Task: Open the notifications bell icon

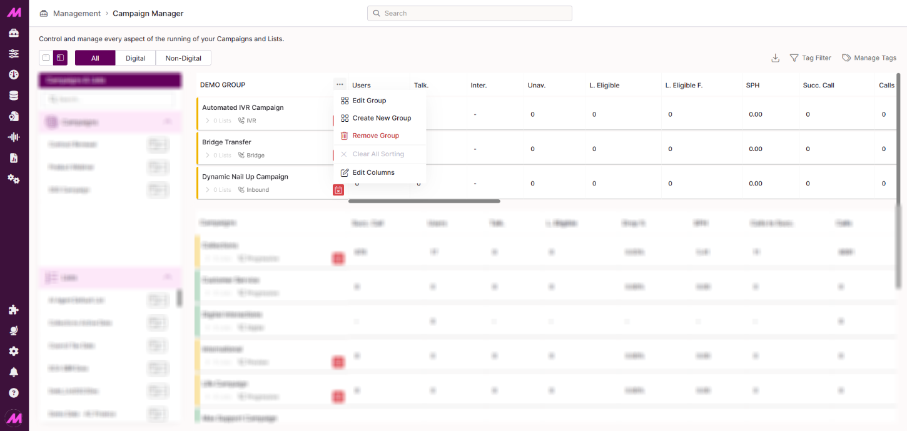Action: pyautogui.click(x=14, y=372)
